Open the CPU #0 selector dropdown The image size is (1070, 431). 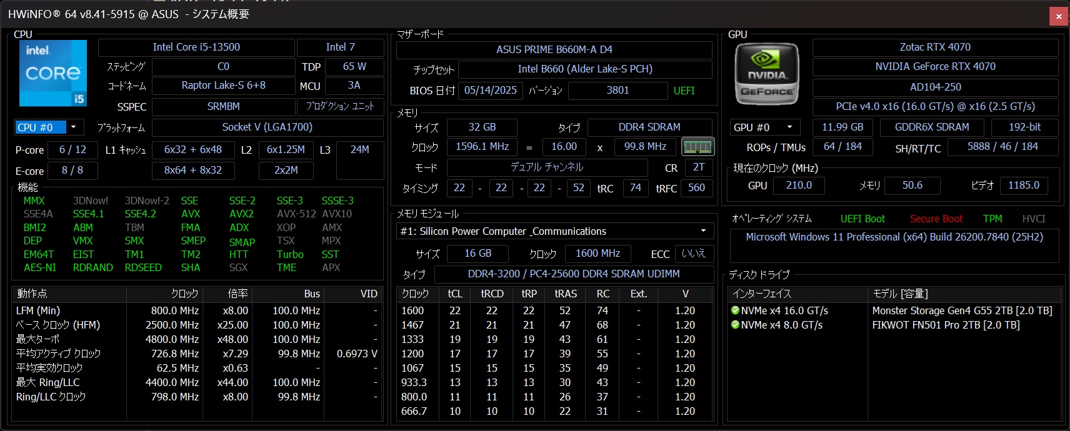tap(73, 127)
